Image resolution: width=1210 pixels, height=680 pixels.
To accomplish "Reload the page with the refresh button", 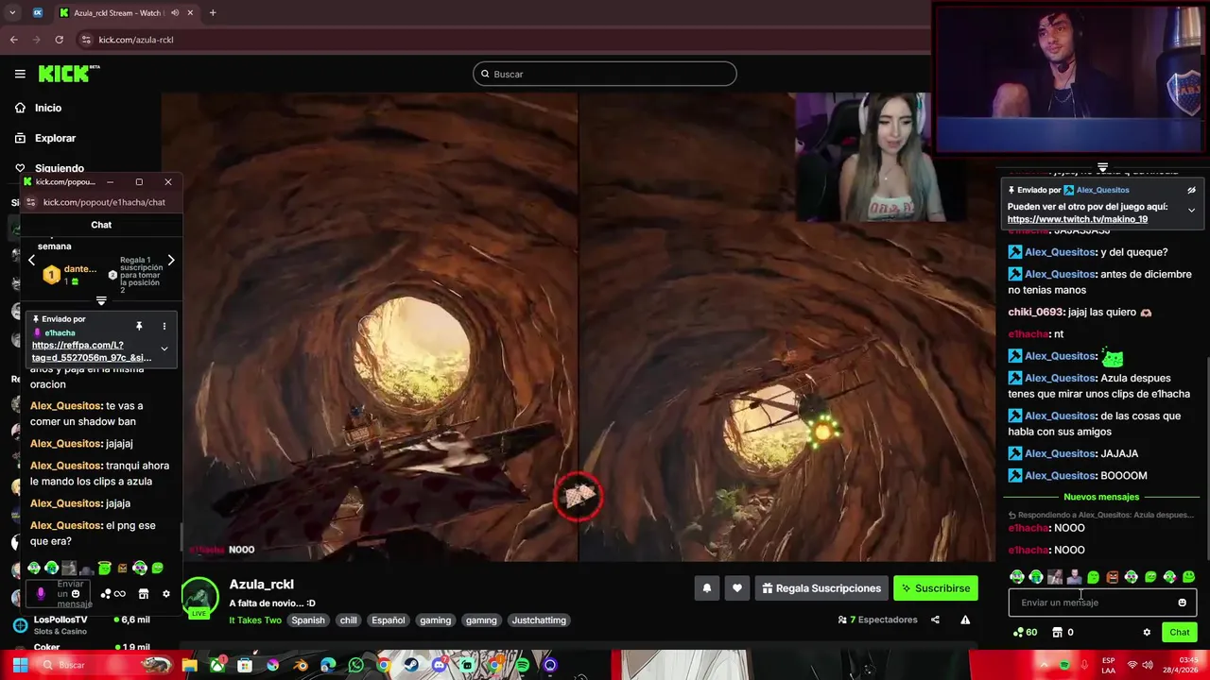I will [60, 40].
